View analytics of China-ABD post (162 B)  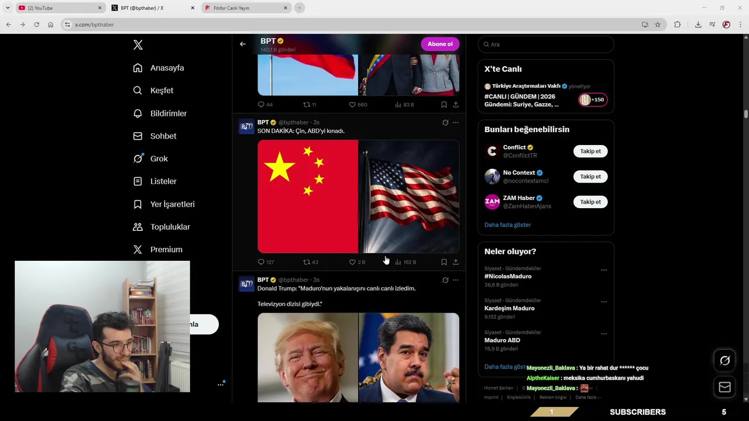pyautogui.click(x=406, y=262)
